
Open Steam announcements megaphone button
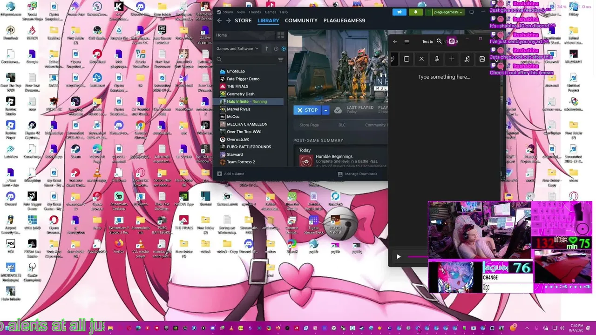pos(399,12)
